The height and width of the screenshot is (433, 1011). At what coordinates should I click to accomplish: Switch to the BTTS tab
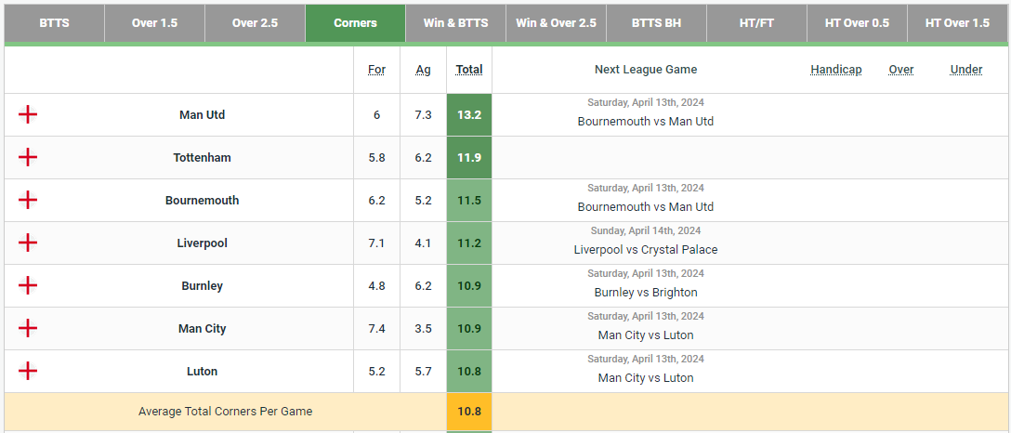click(x=54, y=23)
